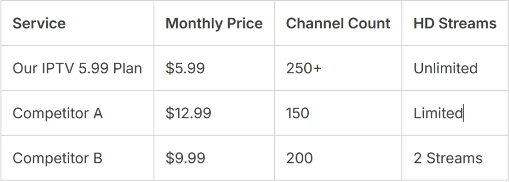The height and width of the screenshot is (182, 510).
Task: Click the Limited cell text
Action: click(438, 113)
